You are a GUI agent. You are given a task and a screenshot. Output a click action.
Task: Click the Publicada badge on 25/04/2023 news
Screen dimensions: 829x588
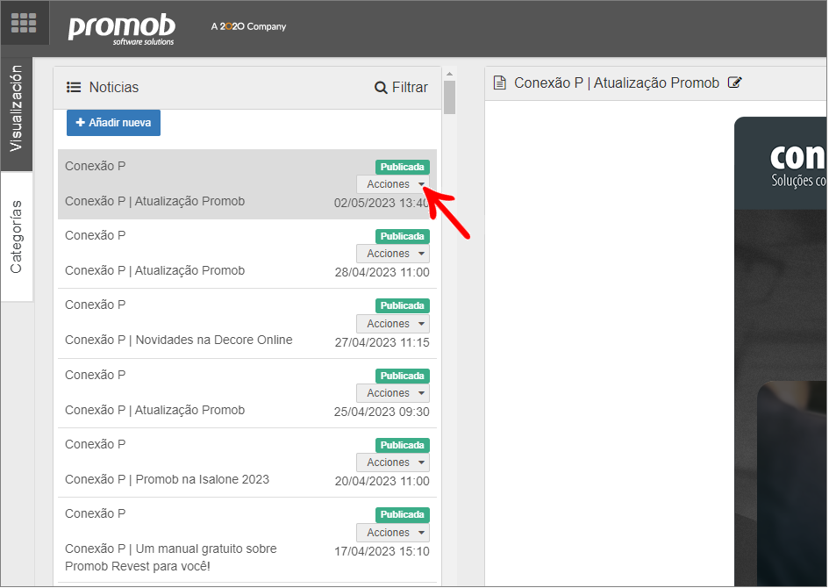tap(403, 376)
